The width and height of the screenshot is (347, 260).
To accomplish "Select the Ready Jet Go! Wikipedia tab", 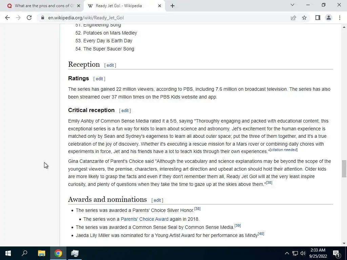I will point(124,6).
